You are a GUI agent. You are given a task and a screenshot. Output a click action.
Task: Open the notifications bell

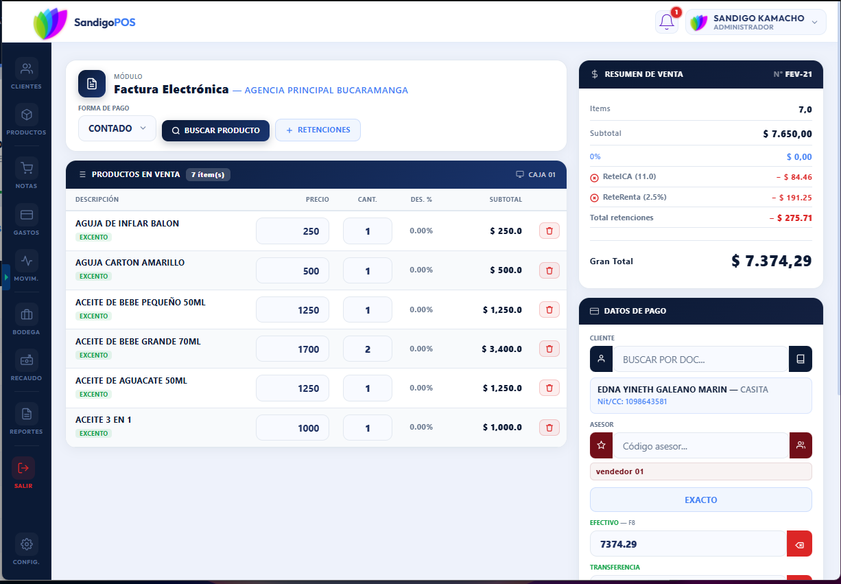point(666,21)
